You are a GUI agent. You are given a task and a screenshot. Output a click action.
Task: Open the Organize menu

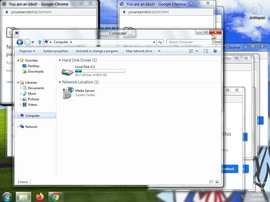coord(27,51)
